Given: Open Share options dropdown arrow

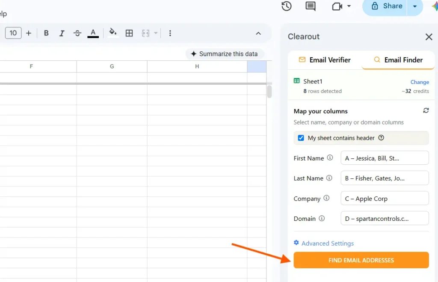Looking at the screenshot, I should pos(415,6).
